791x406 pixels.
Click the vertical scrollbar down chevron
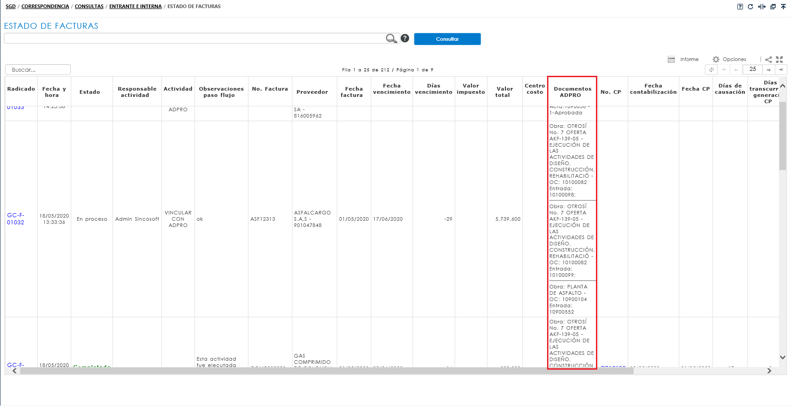point(782,358)
